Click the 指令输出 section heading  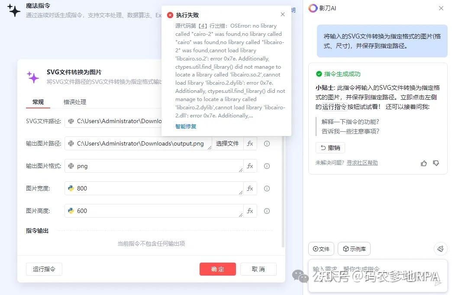[x=37, y=231]
